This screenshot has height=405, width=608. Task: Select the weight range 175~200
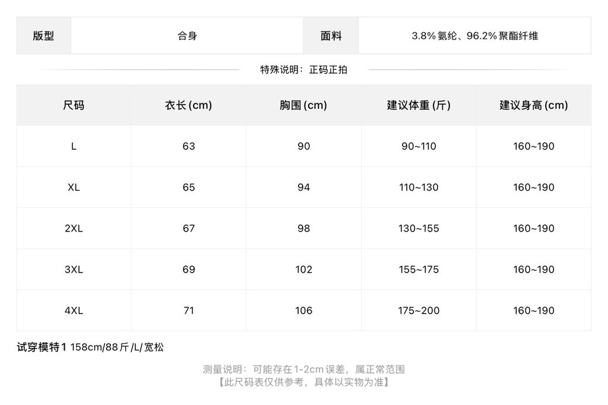(x=419, y=311)
